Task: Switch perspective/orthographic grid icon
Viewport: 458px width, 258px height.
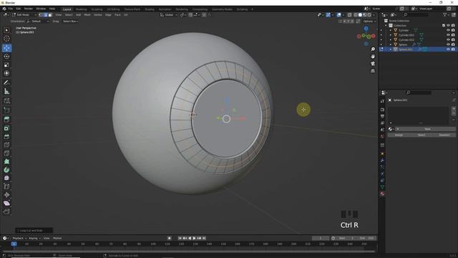Action: 373,71
